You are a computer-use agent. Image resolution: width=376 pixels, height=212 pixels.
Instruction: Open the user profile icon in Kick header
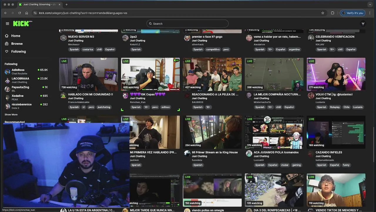tap(363, 24)
